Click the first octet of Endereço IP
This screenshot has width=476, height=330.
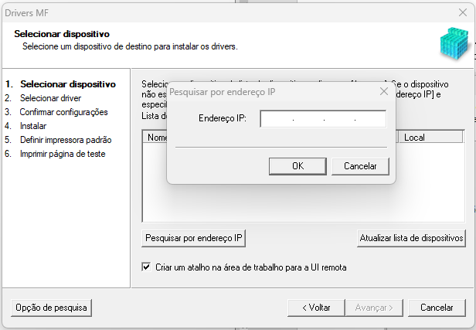277,119
